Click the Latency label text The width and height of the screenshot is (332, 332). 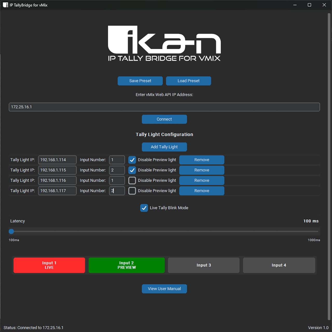click(x=18, y=221)
